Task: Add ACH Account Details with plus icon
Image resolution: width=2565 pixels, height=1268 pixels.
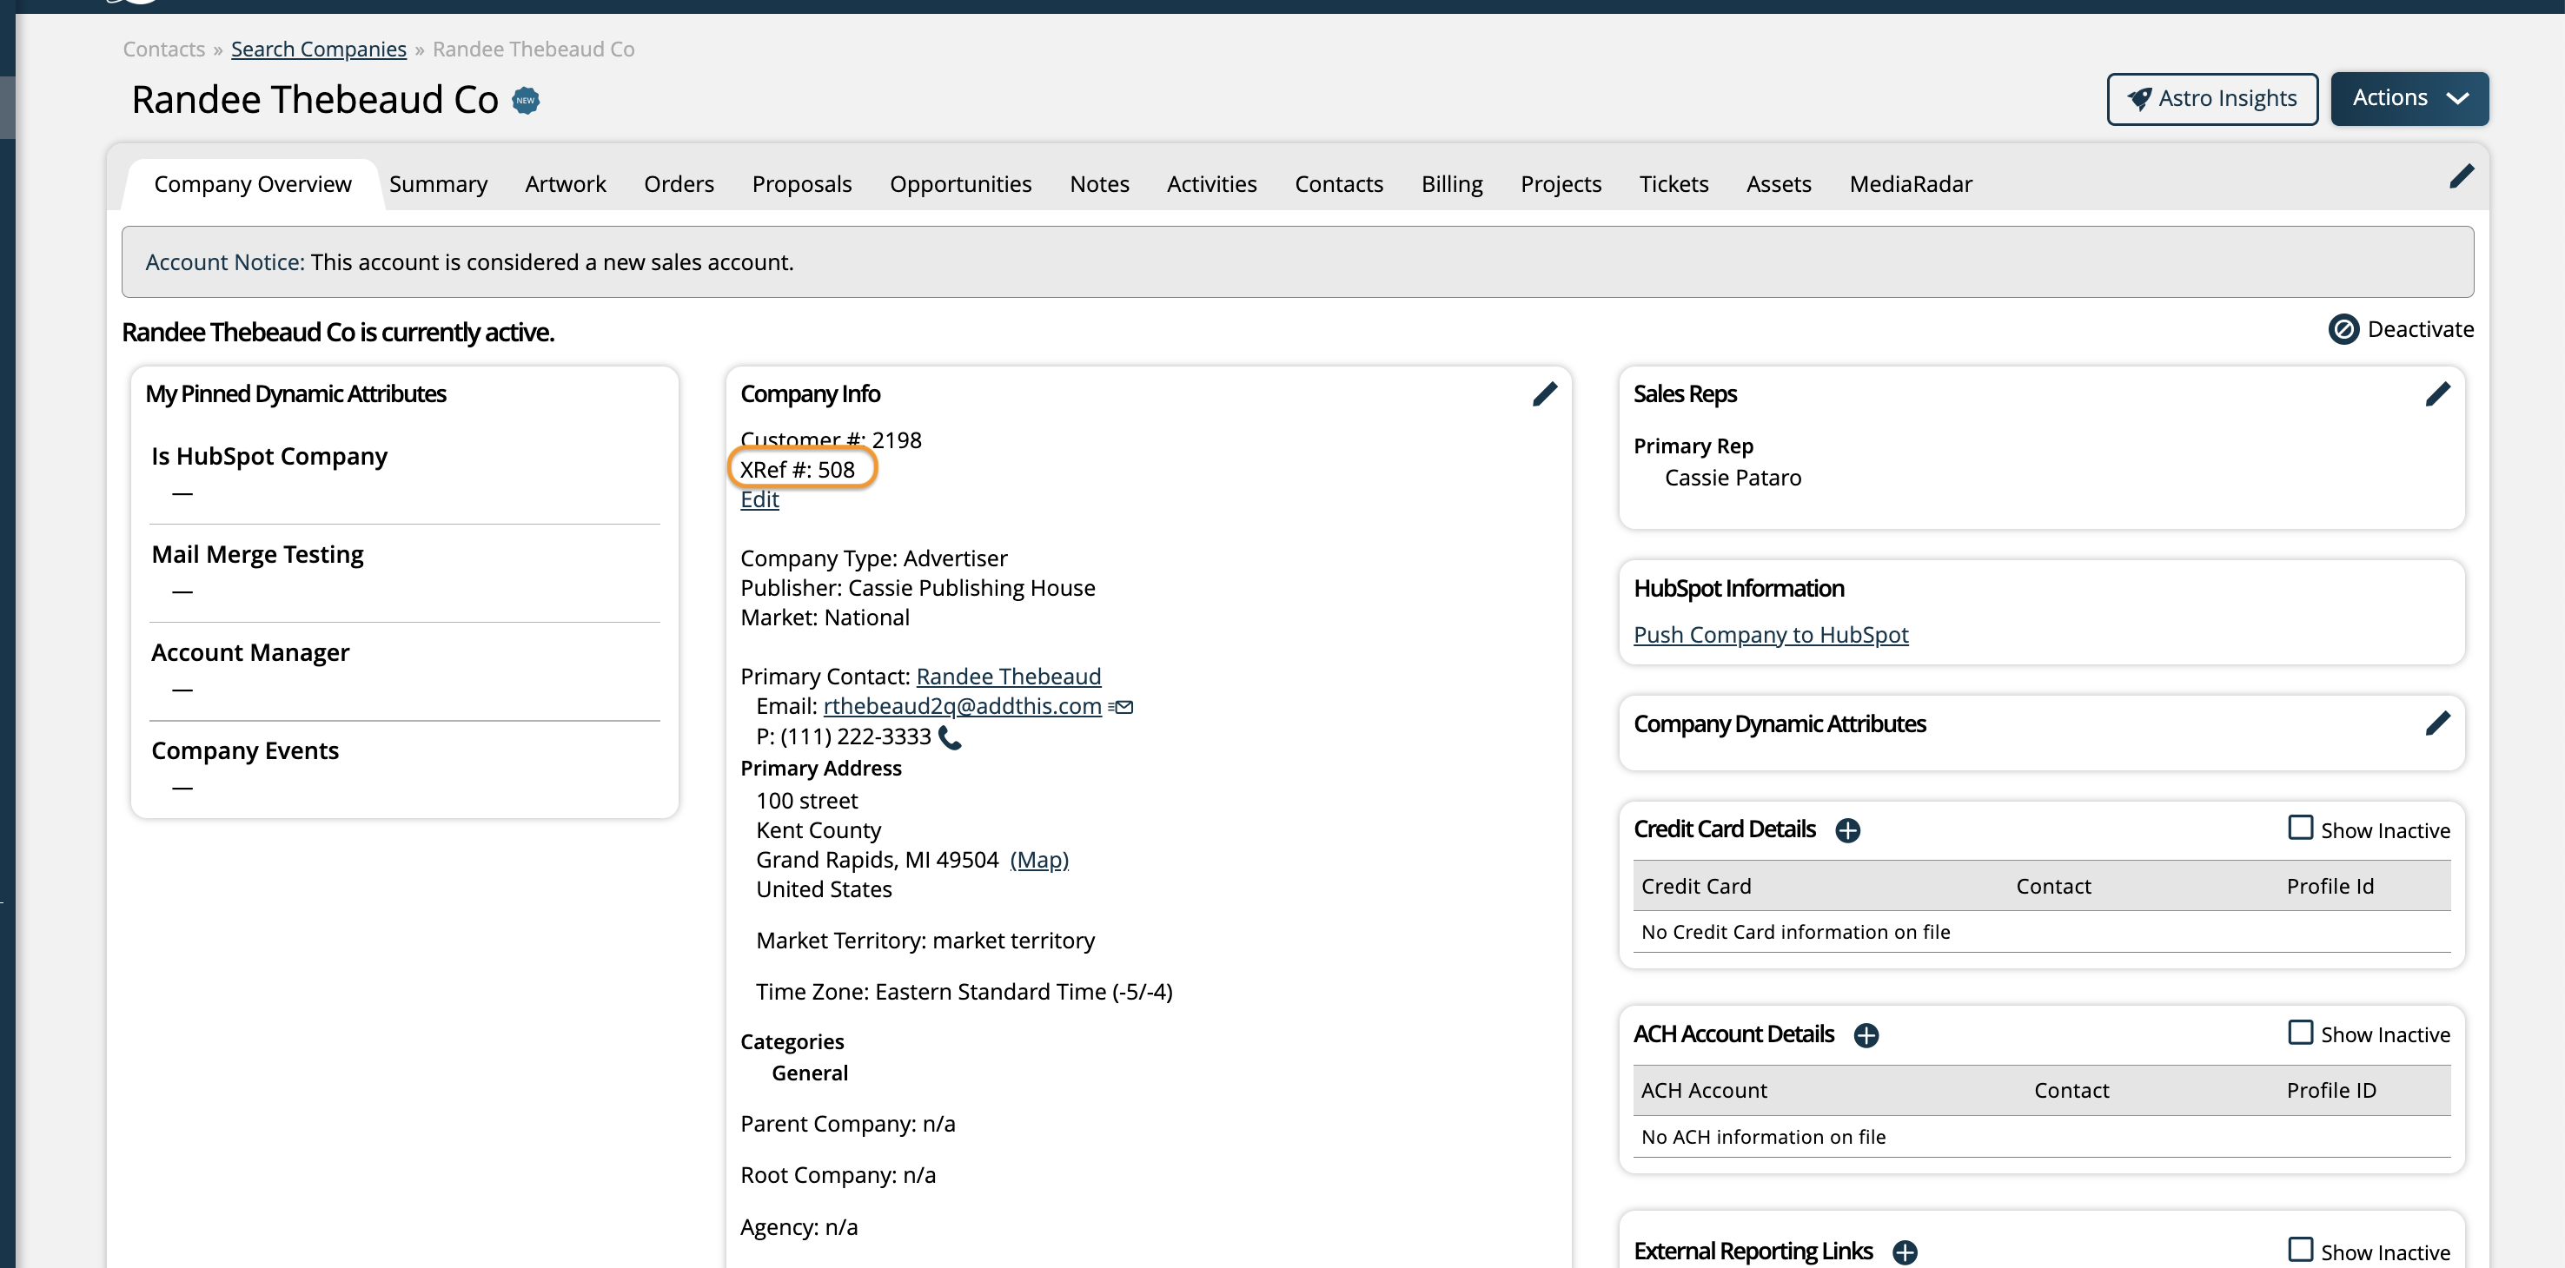Action: click(x=1866, y=1035)
